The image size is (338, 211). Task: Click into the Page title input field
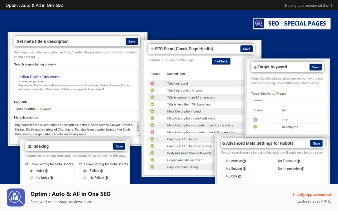pos(77,109)
